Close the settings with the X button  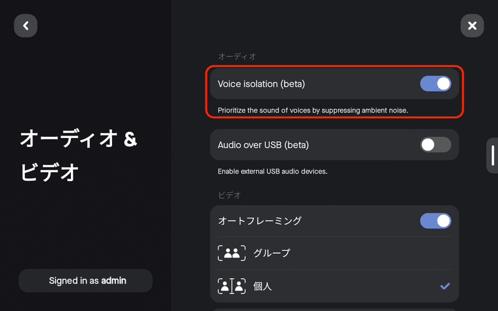click(472, 26)
